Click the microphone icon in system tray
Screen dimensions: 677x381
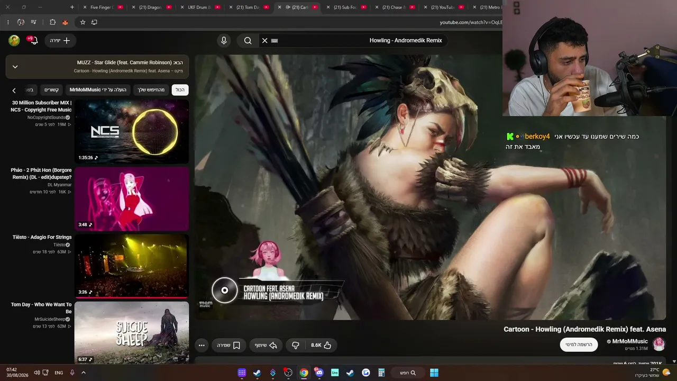coord(72,373)
